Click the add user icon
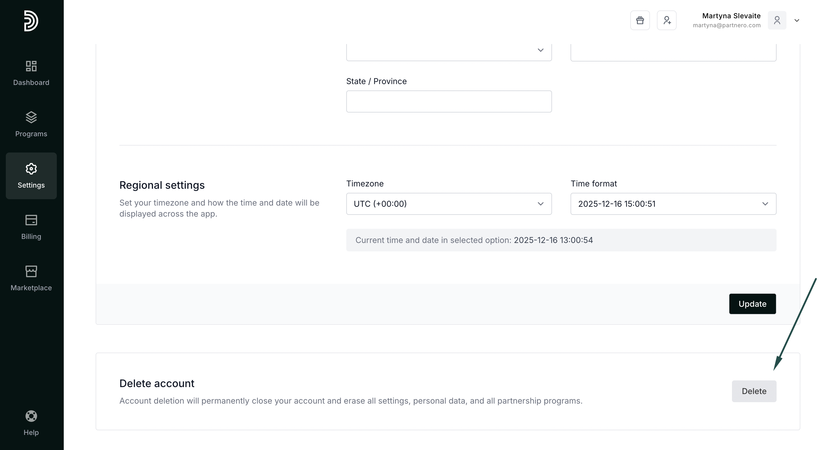Viewport: 827px width, 450px height. click(x=666, y=20)
